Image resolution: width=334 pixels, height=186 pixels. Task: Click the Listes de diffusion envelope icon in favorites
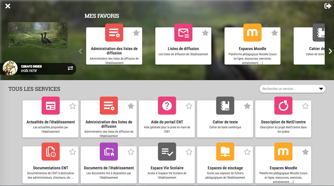point(183,33)
